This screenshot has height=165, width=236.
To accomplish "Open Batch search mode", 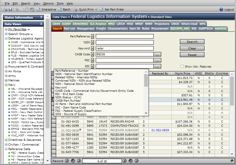I will click(x=65, y=10).
